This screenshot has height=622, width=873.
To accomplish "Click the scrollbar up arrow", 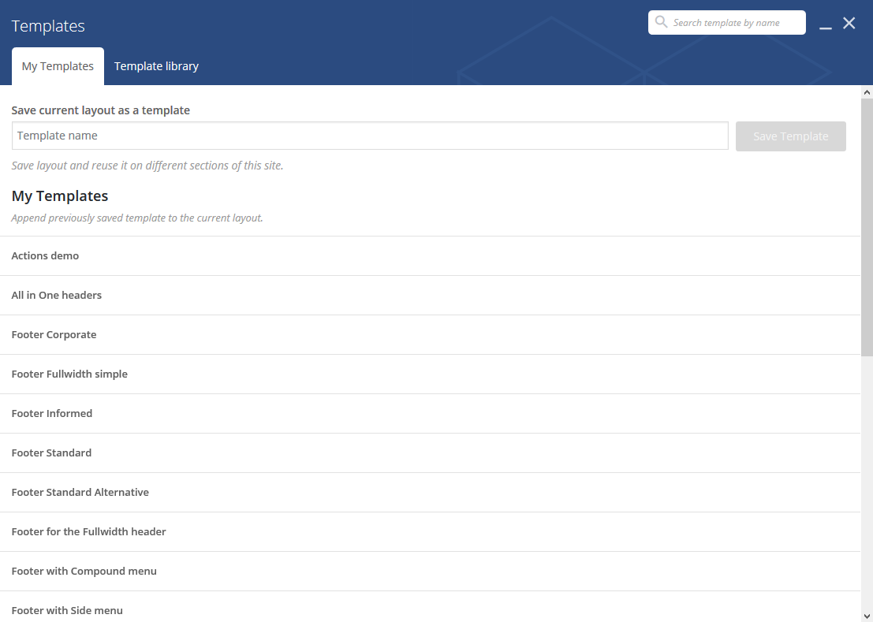I will coord(867,91).
